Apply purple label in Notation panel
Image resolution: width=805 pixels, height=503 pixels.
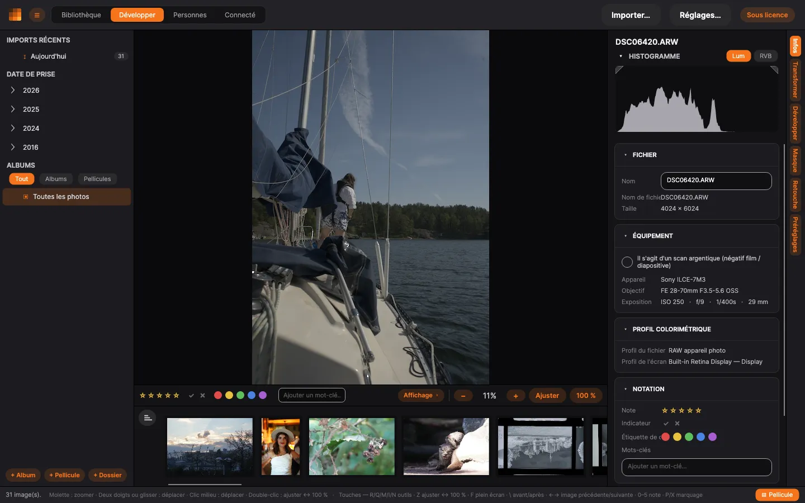[x=712, y=437]
